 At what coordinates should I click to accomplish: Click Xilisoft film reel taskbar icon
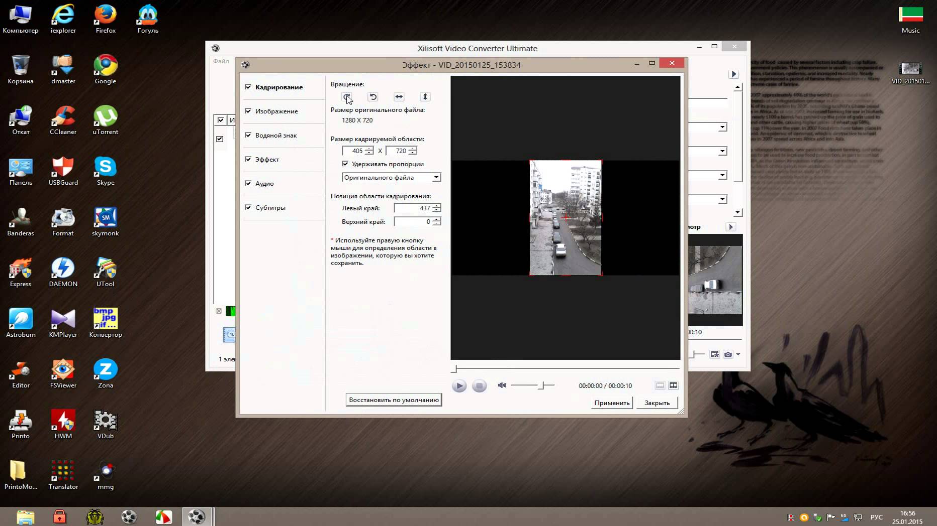tap(196, 516)
